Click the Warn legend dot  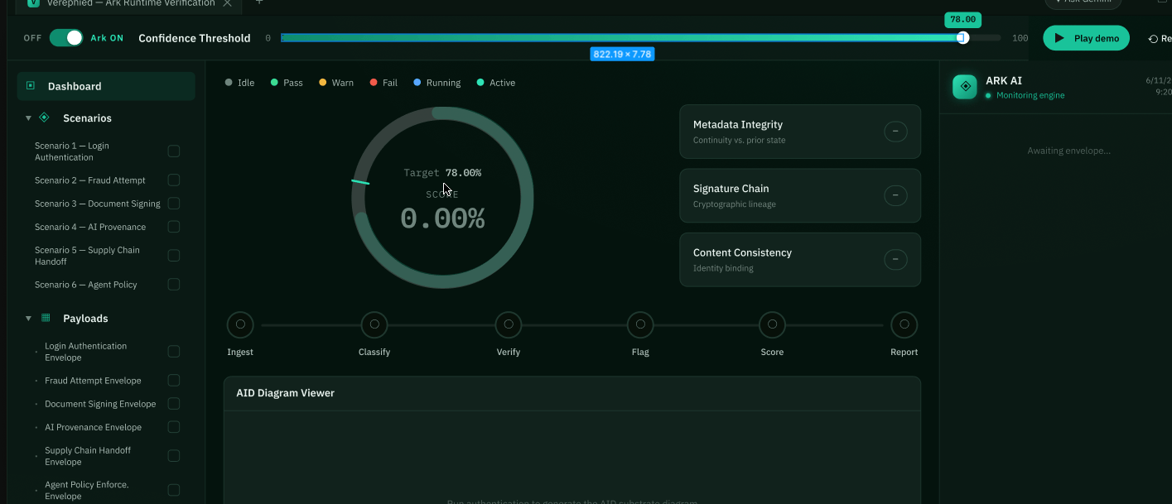[323, 83]
